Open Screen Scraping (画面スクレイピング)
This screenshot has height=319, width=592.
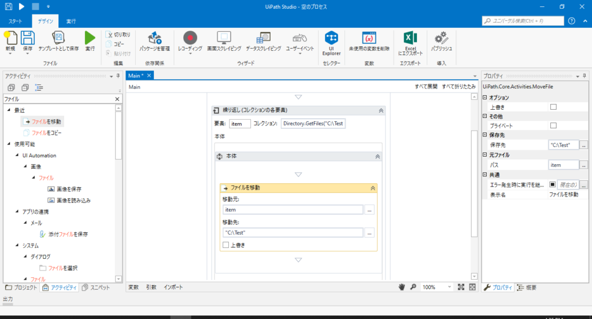[x=224, y=41]
